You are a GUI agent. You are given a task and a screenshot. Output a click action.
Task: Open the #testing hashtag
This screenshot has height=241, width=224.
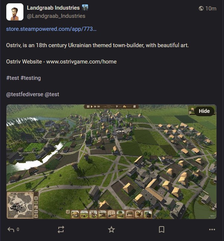(30, 78)
